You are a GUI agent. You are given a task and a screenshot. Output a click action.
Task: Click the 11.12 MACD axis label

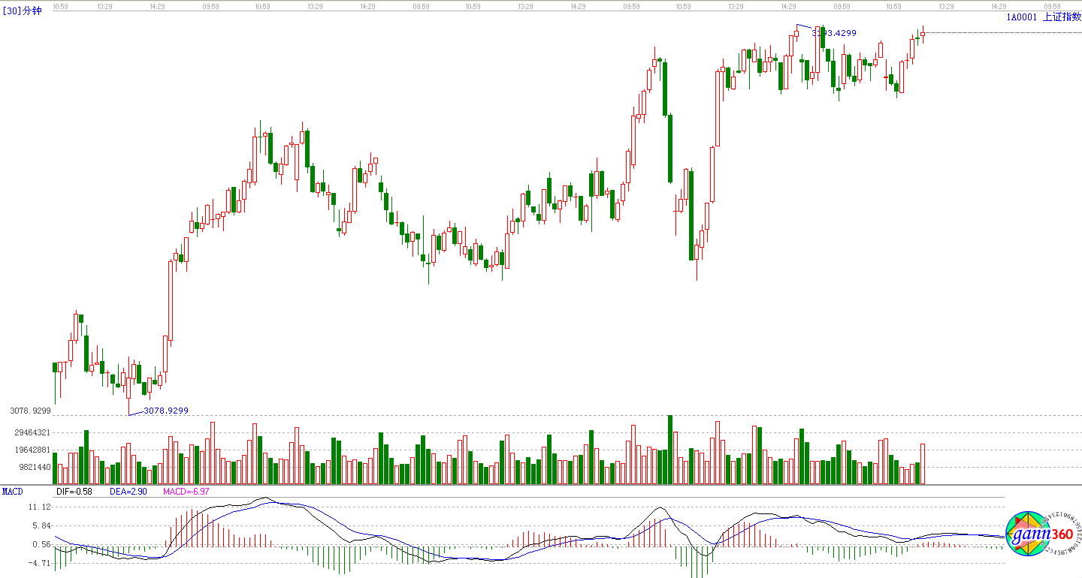pyautogui.click(x=39, y=507)
